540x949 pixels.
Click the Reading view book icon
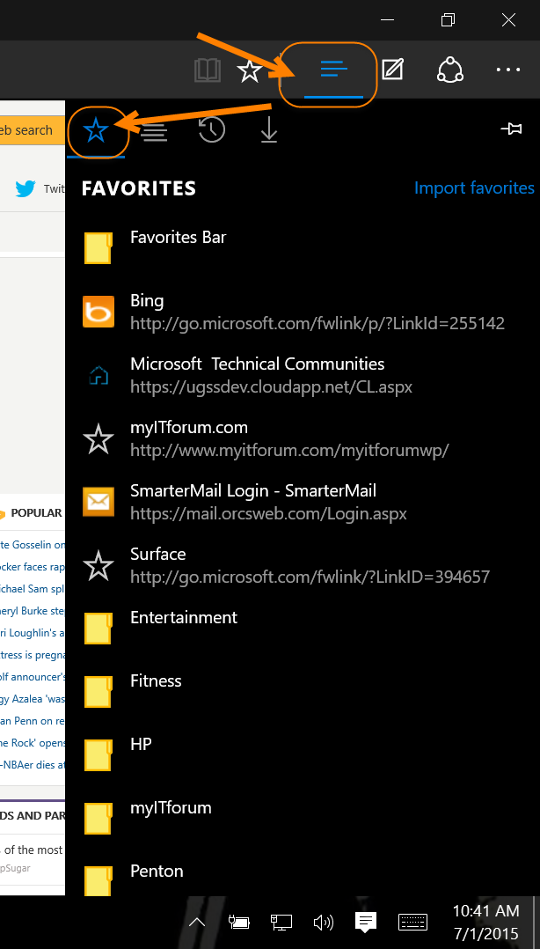[x=208, y=70]
